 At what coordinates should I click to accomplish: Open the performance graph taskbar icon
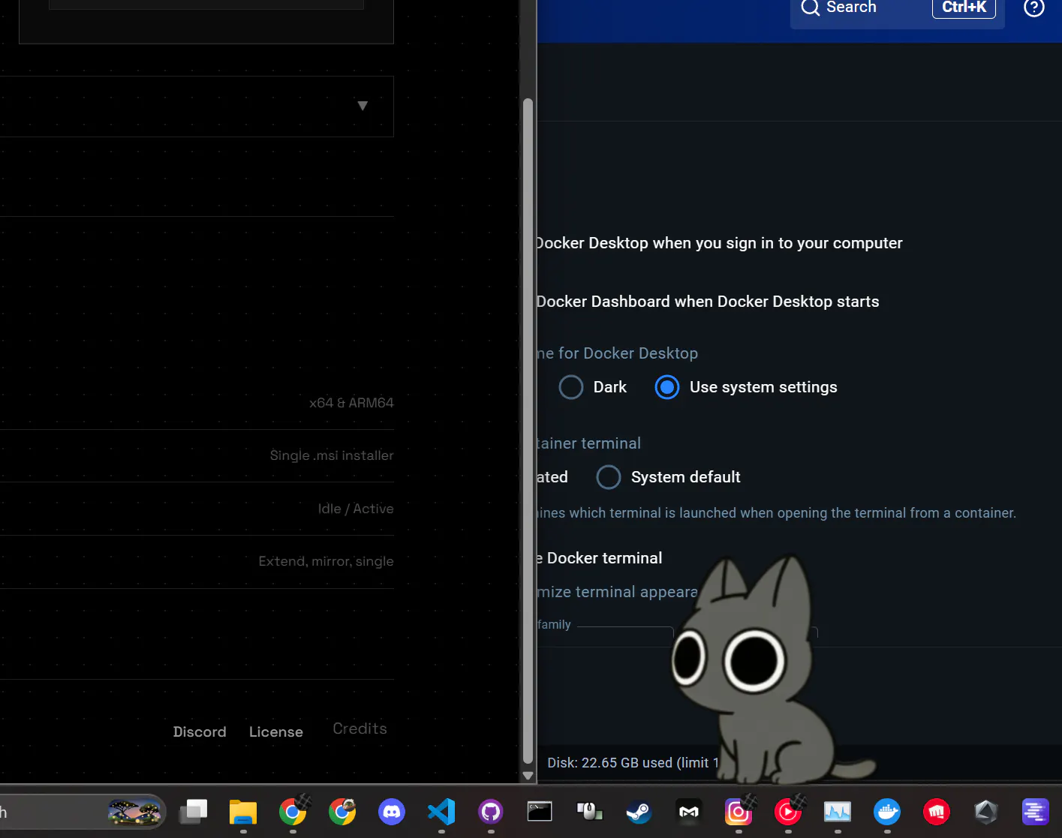(x=838, y=812)
